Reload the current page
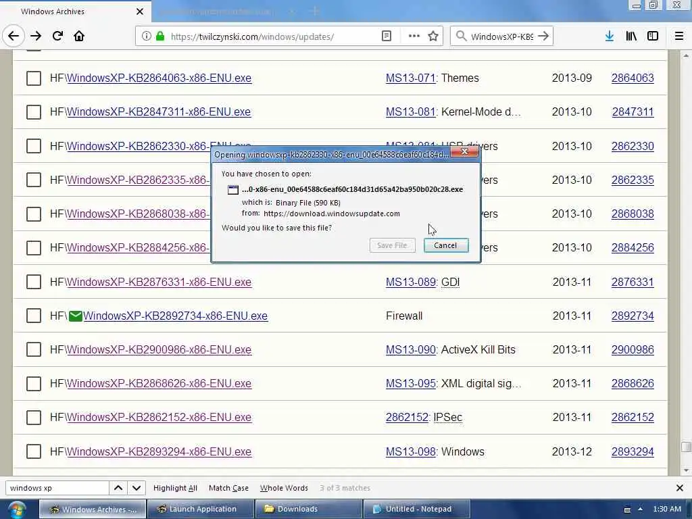 pos(57,36)
